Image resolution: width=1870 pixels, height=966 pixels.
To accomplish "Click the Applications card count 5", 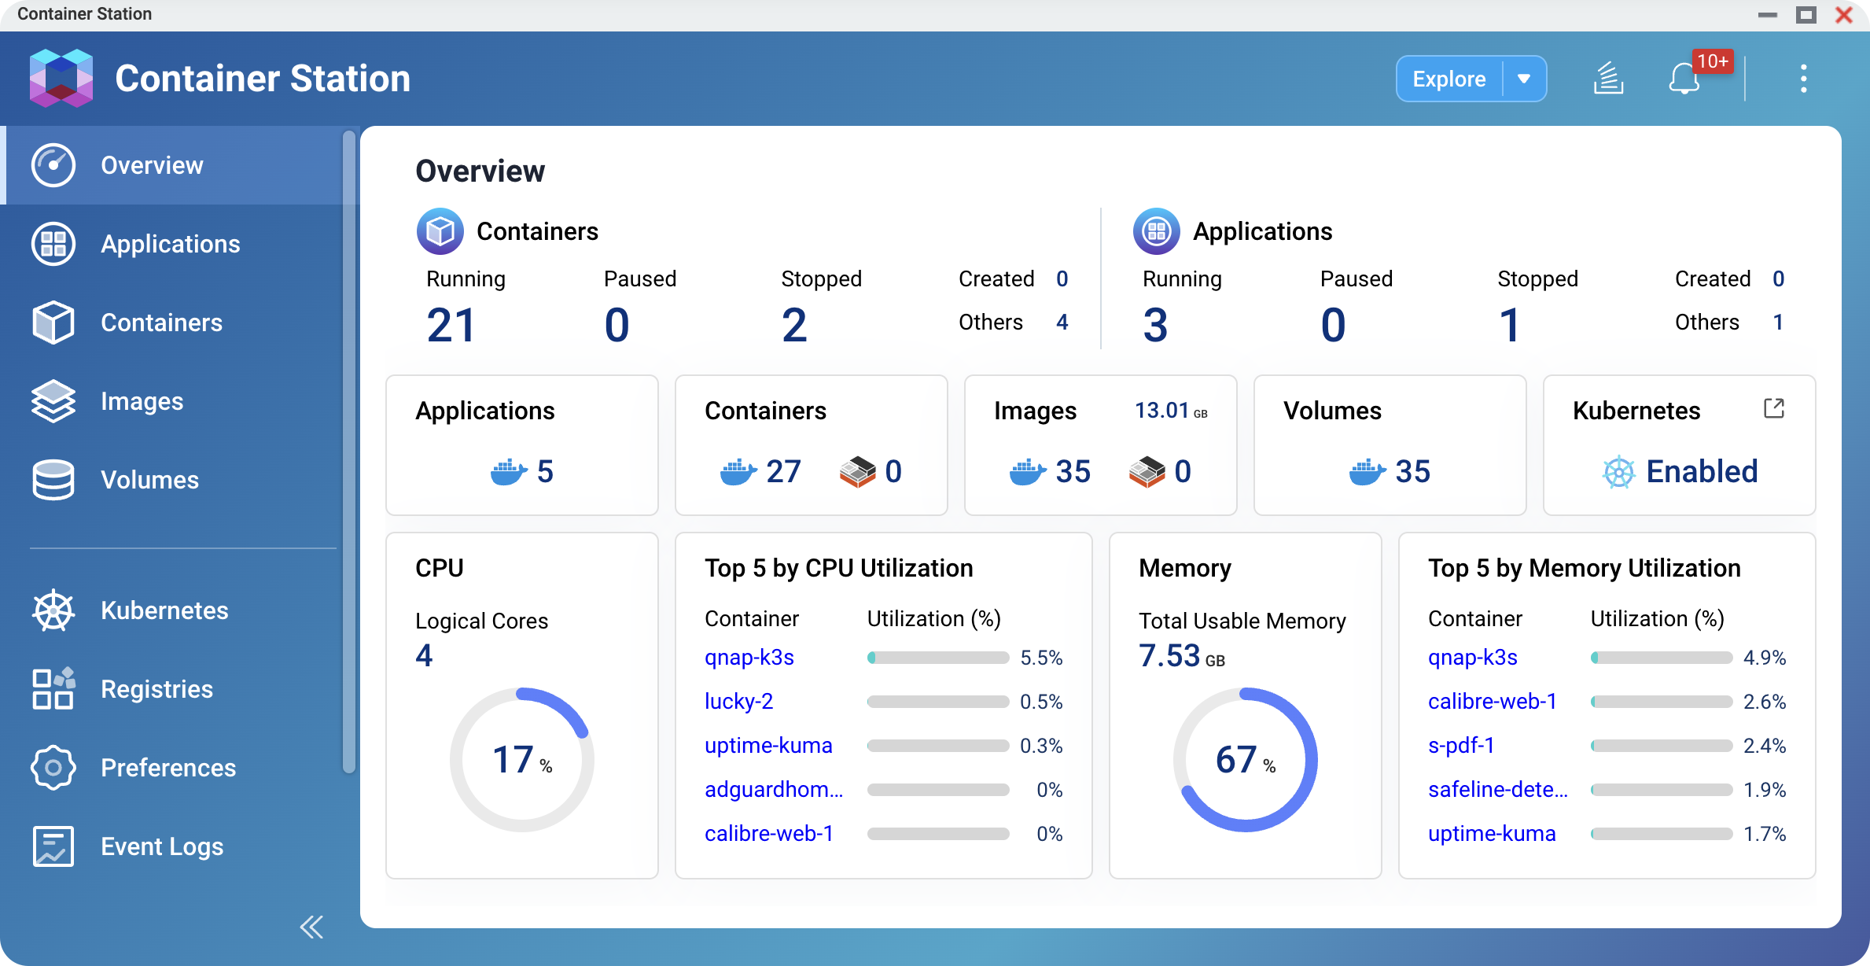I will 545,472.
